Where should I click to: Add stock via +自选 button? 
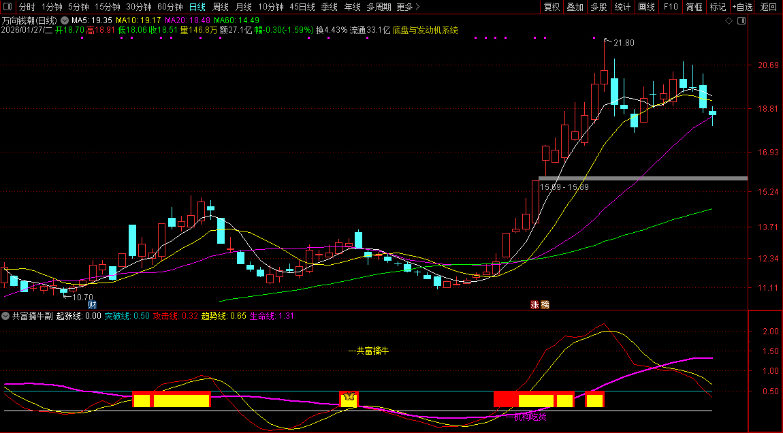pyautogui.click(x=743, y=7)
